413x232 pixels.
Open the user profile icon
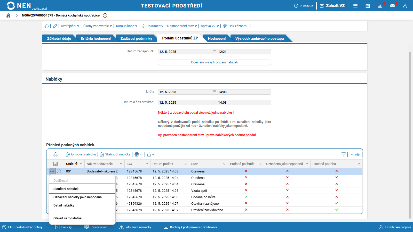tap(405, 6)
